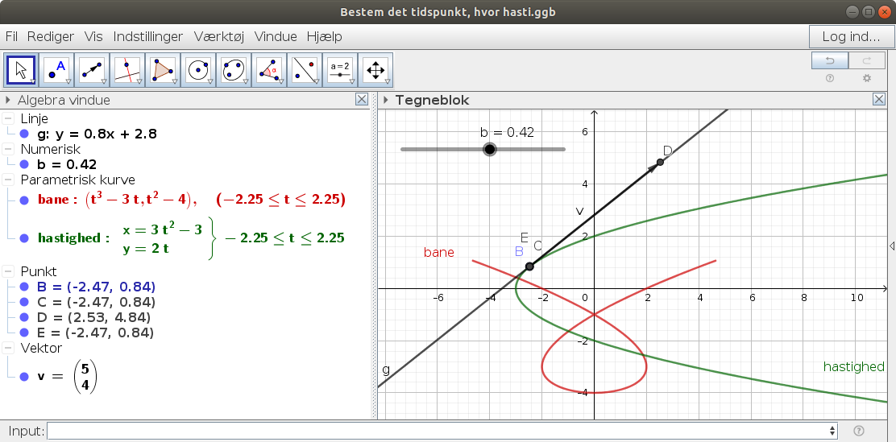Click the slider b knob
896x442 pixels.
point(490,149)
